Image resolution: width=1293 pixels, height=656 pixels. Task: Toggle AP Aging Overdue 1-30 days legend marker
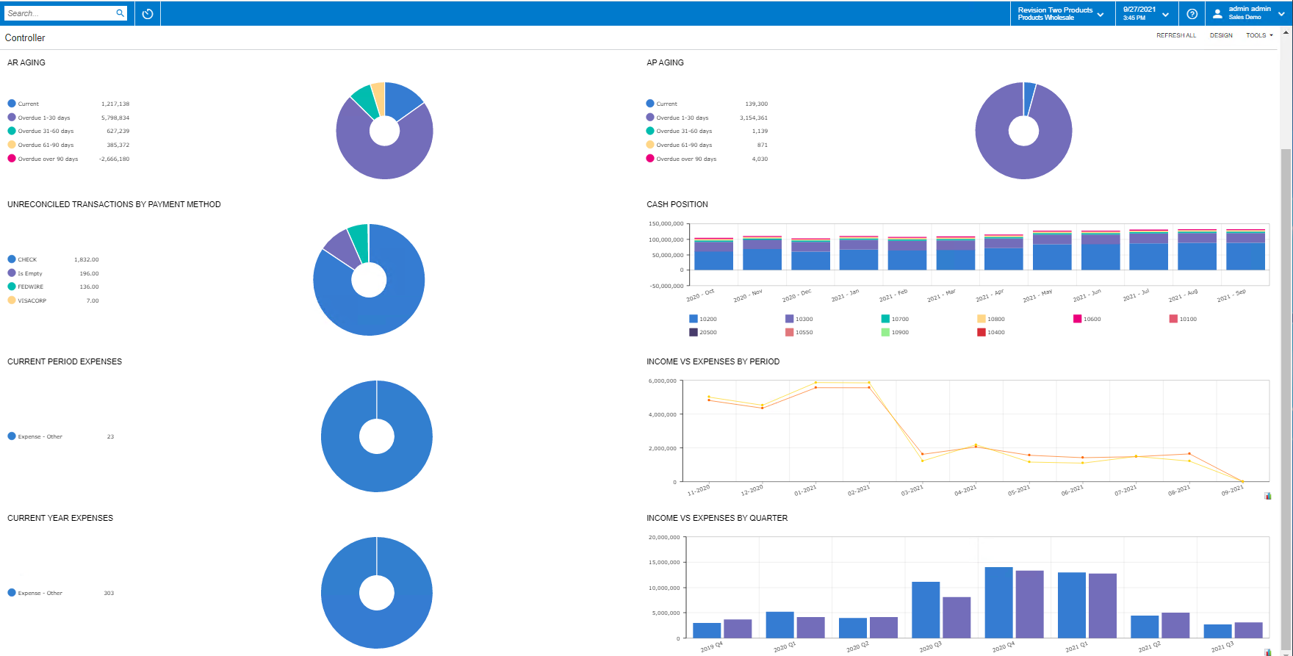[650, 117]
